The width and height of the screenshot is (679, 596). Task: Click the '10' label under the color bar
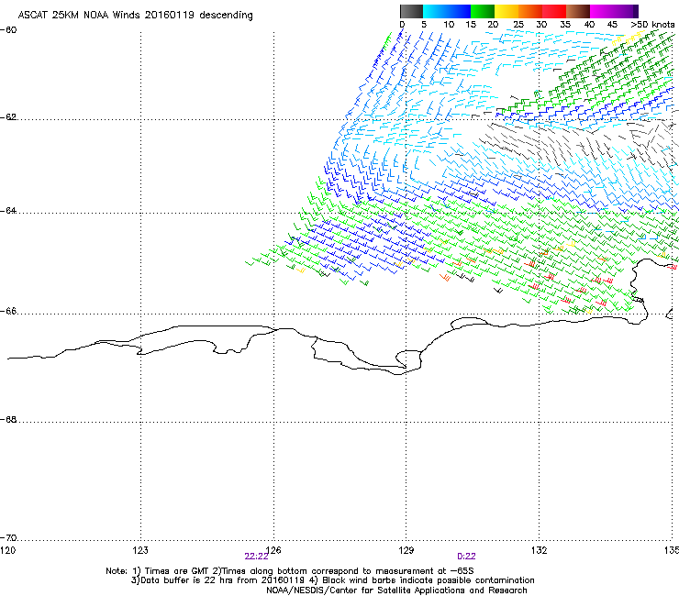449,25
